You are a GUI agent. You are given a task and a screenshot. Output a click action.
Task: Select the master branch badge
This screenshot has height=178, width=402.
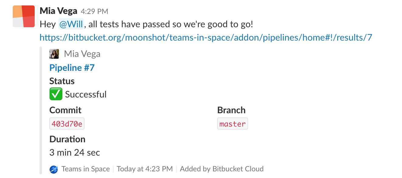(232, 123)
